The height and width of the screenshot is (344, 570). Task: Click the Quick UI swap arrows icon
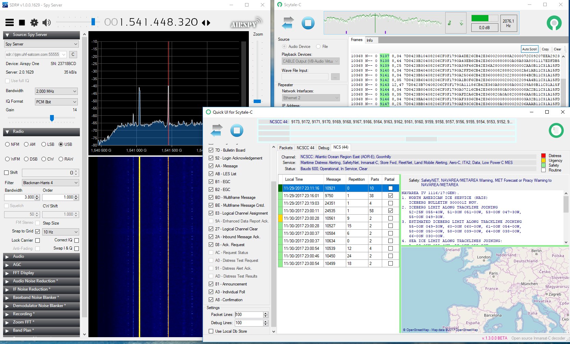pos(217,130)
